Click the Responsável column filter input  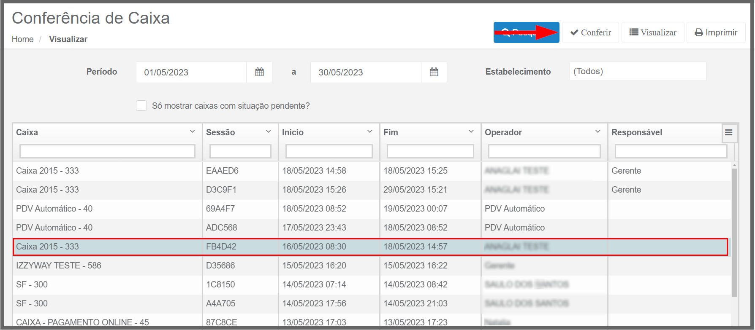(x=671, y=151)
